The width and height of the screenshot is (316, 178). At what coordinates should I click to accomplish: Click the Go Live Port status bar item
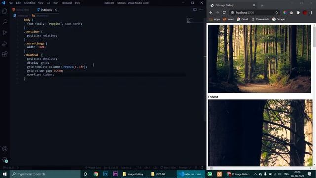coord(168,168)
